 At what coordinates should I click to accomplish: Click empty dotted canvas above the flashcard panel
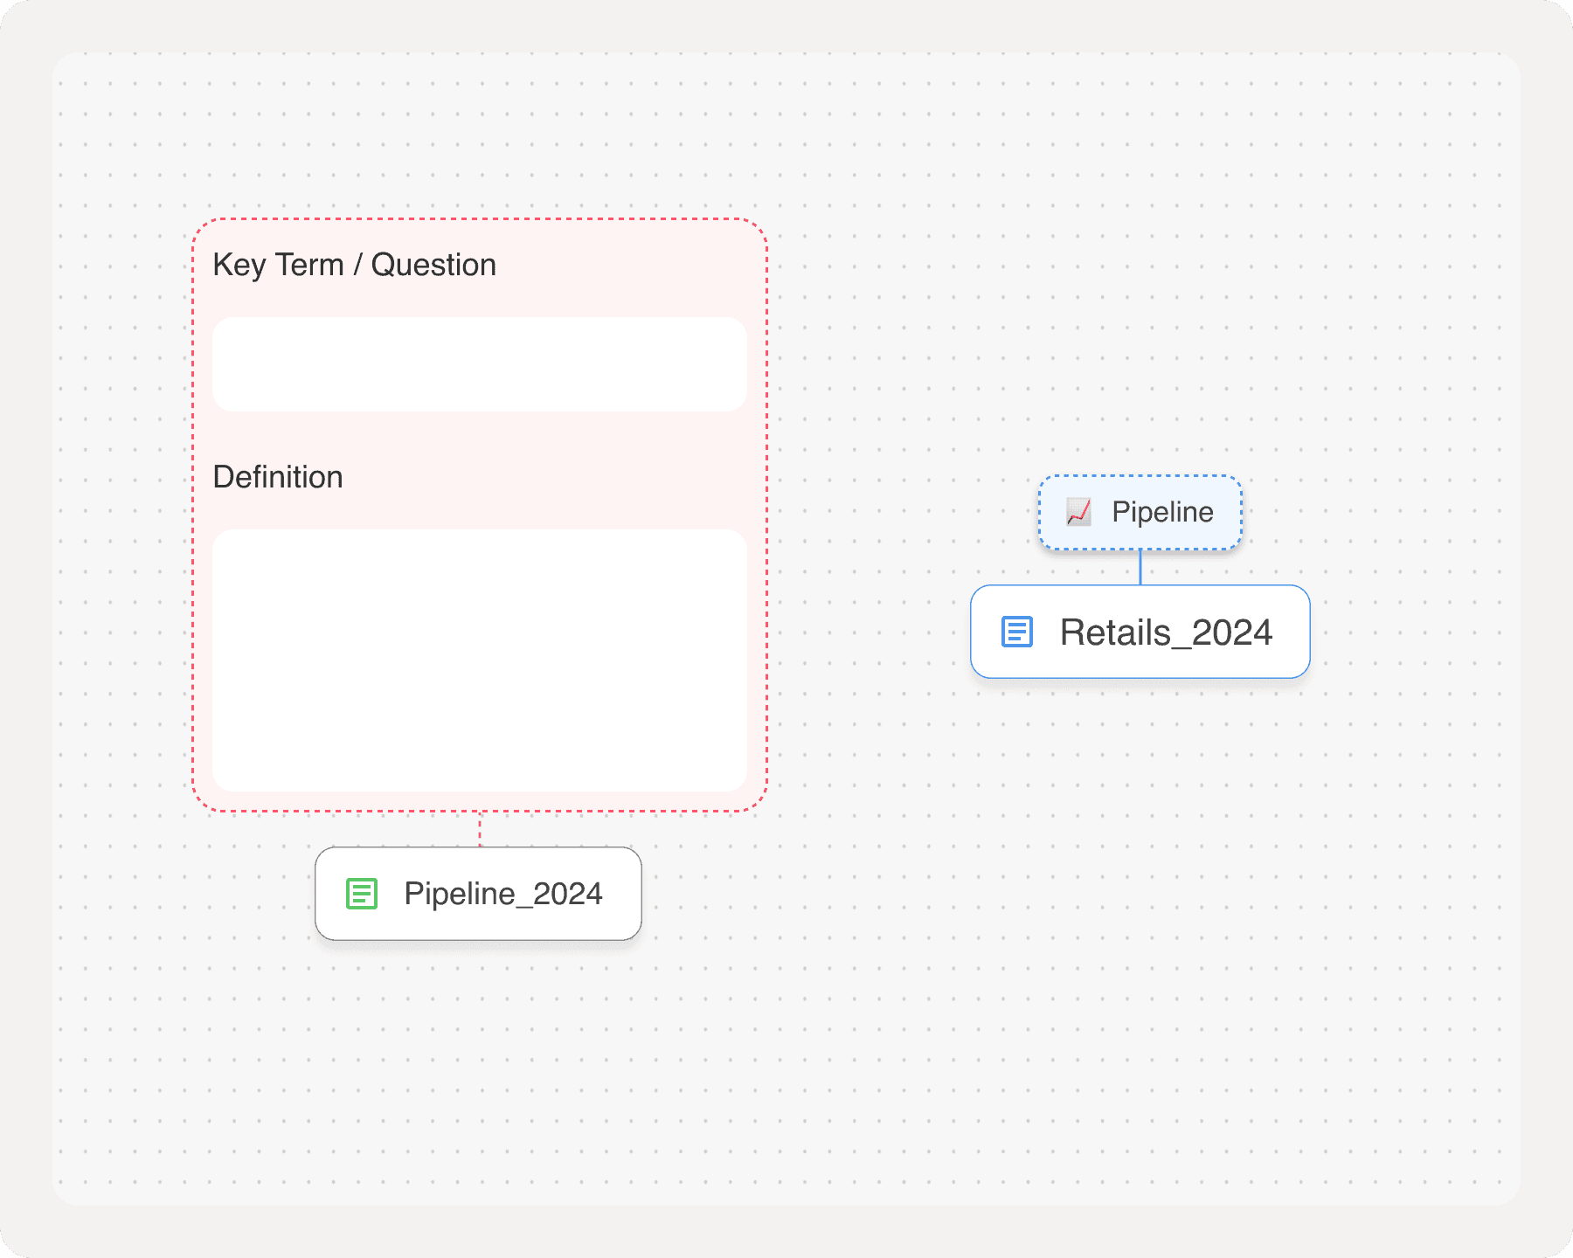[479, 140]
